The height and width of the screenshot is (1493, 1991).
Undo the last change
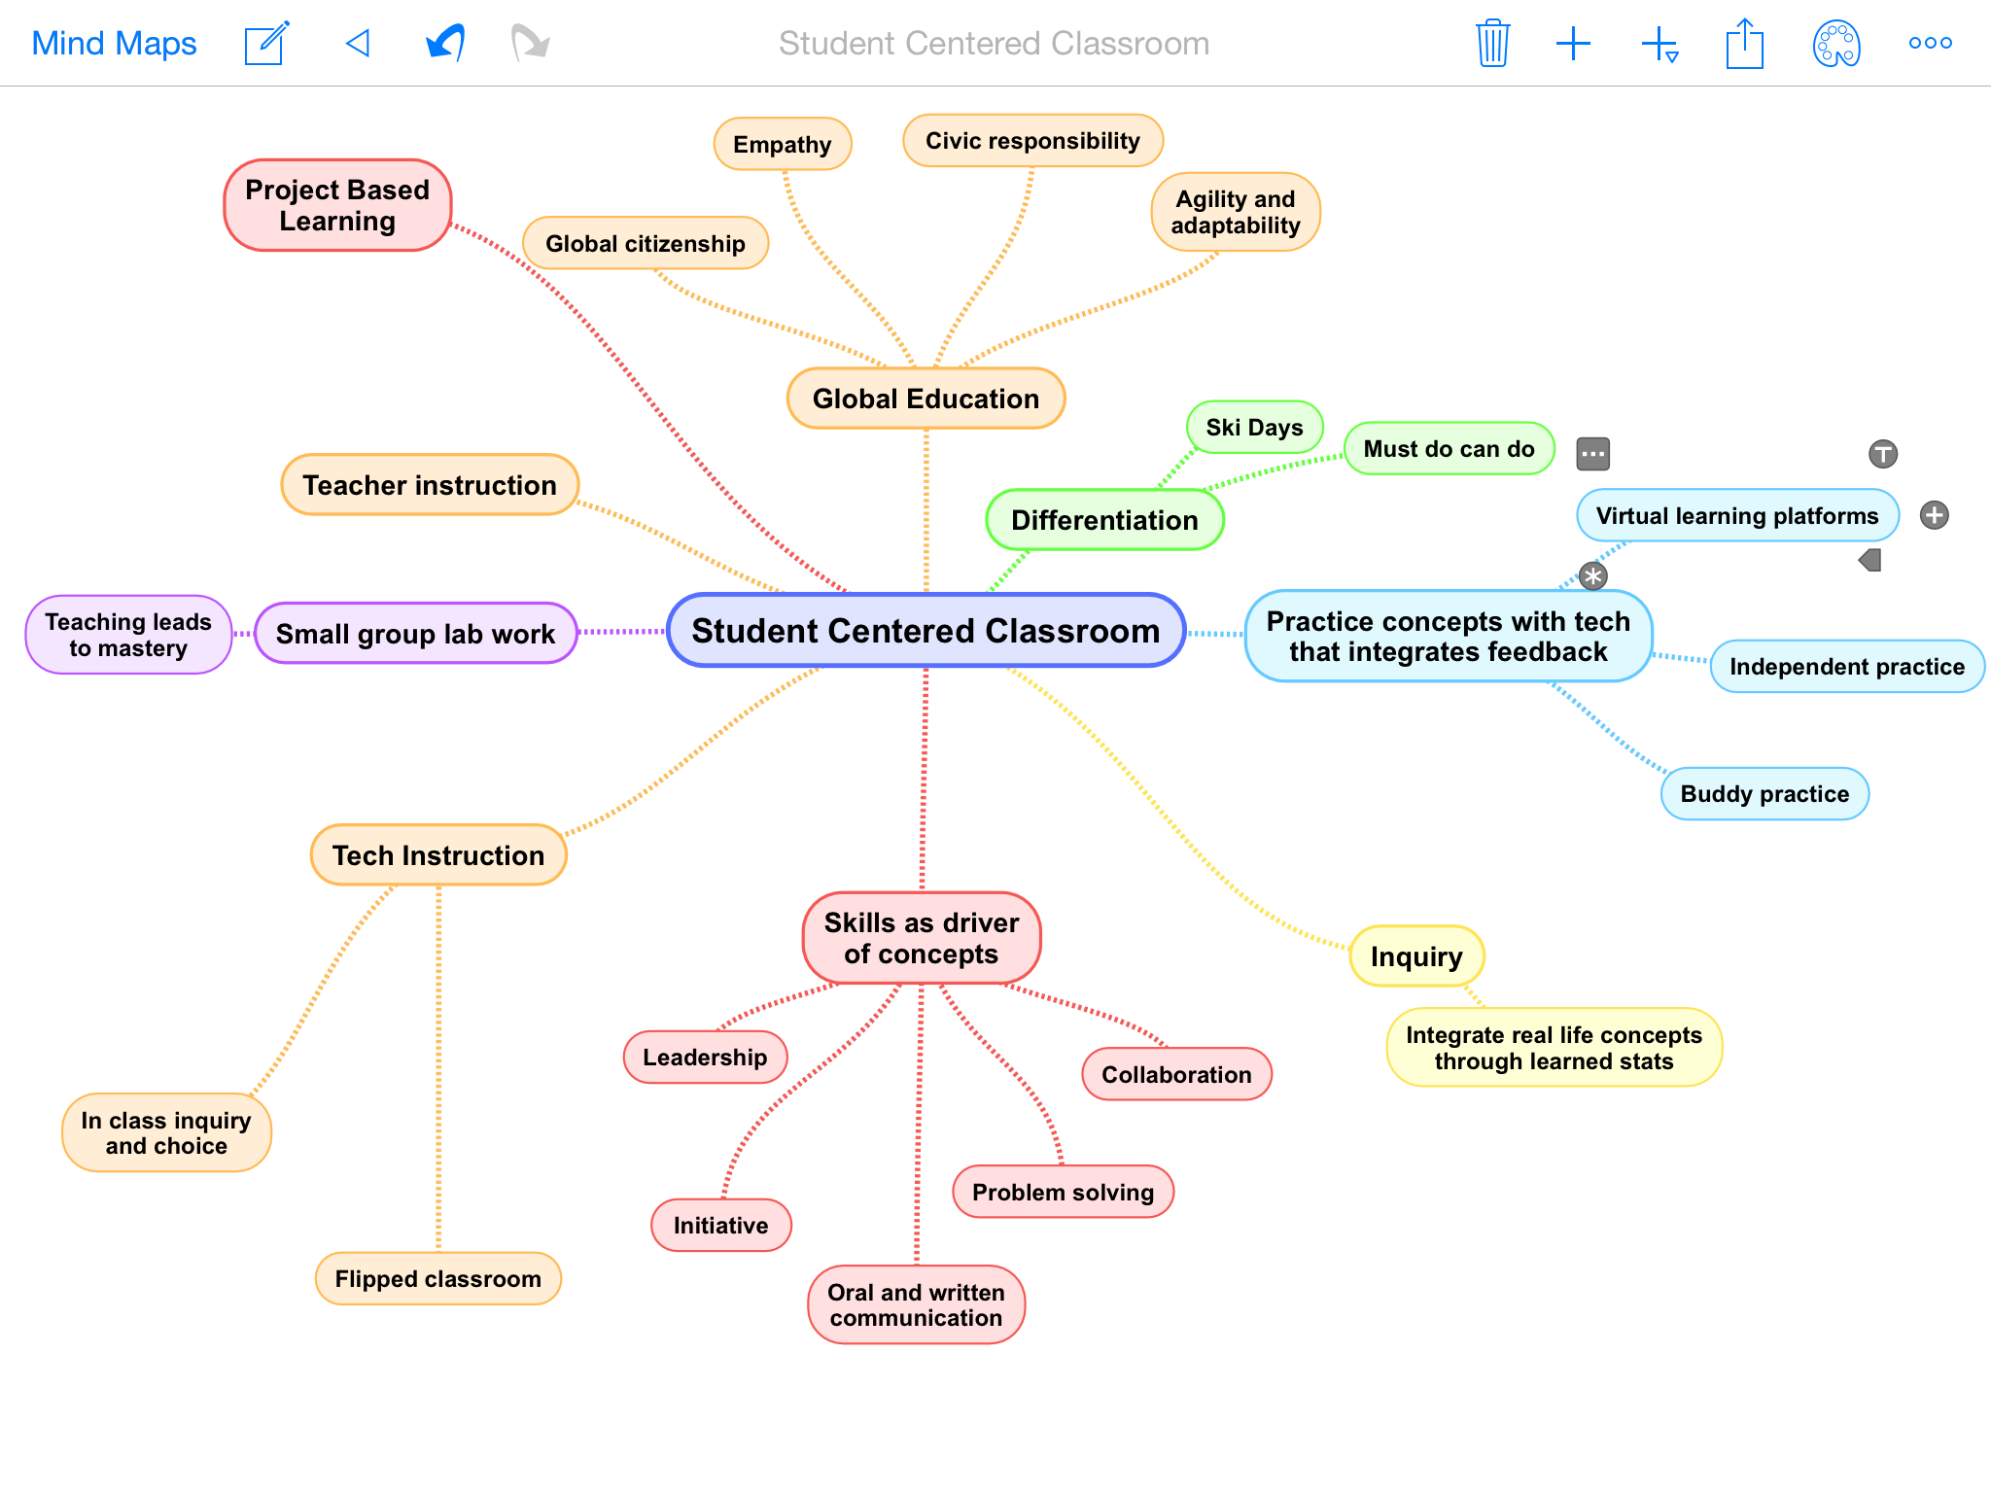[x=445, y=43]
